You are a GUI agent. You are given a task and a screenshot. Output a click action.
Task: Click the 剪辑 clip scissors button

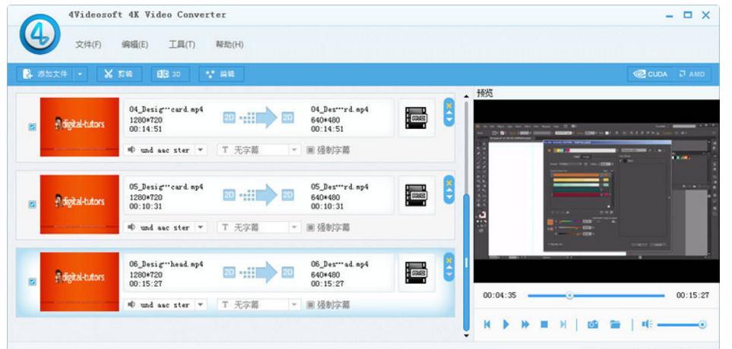pyautogui.click(x=119, y=74)
